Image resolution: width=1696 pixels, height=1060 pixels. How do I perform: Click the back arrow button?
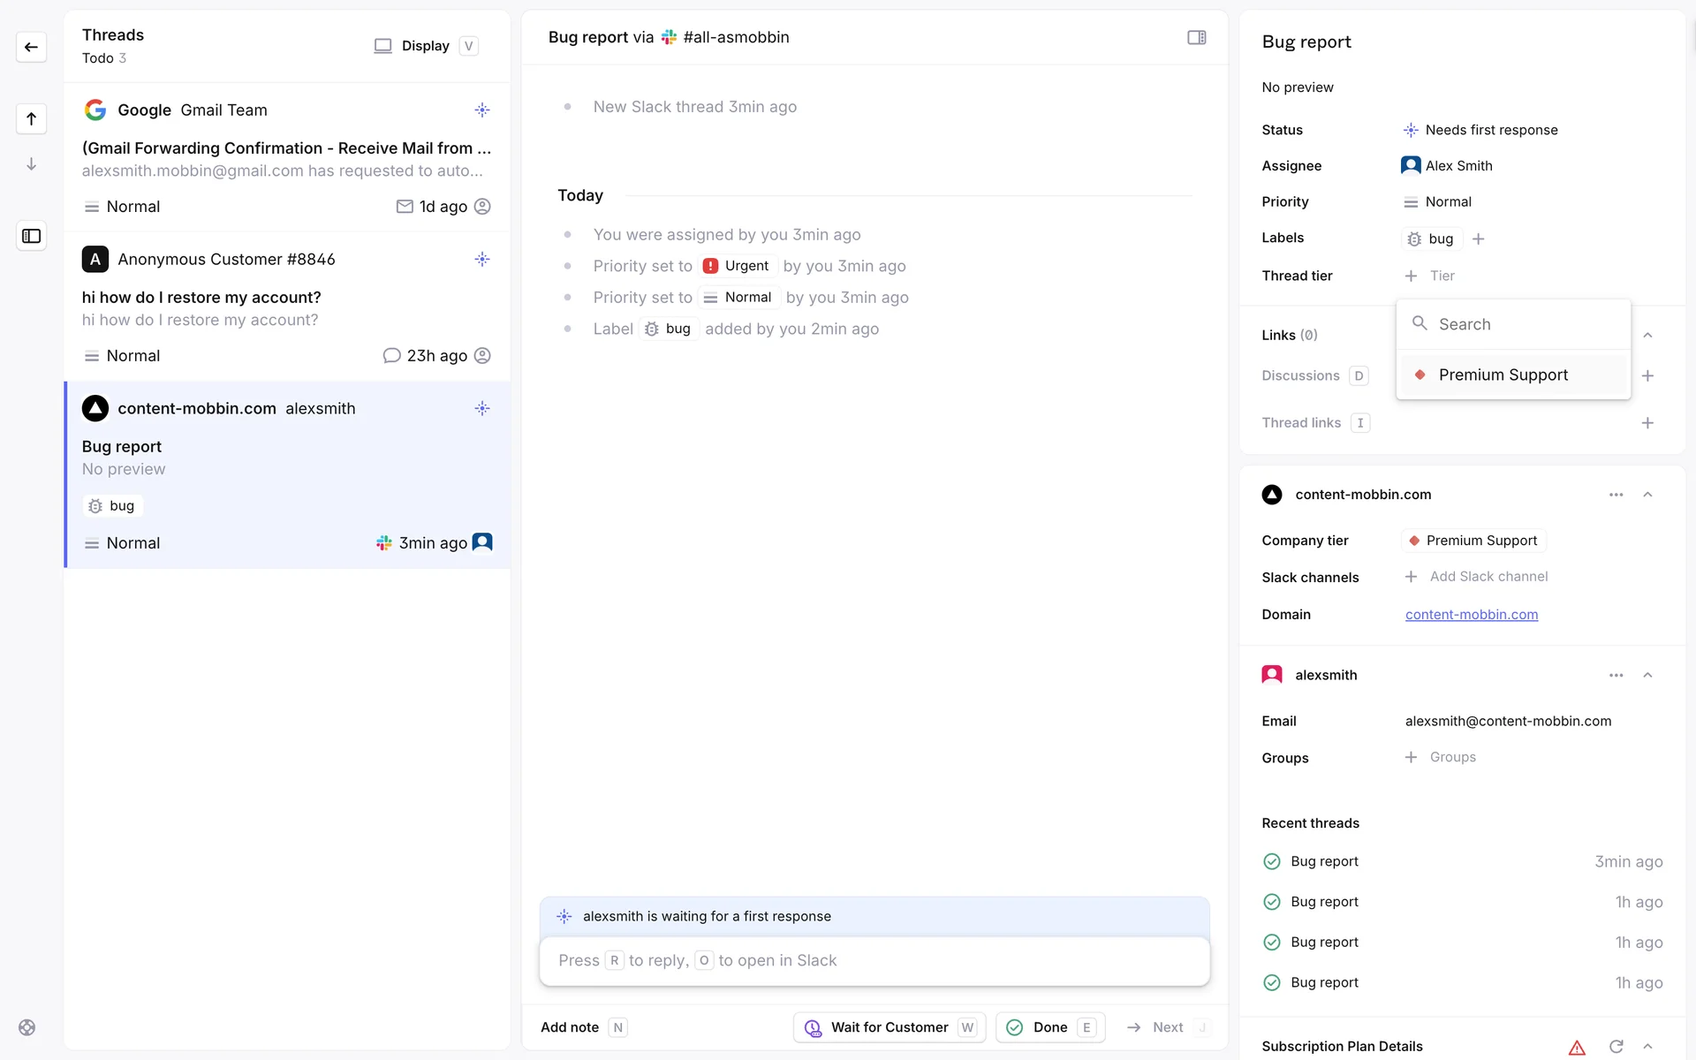tap(31, 47)
